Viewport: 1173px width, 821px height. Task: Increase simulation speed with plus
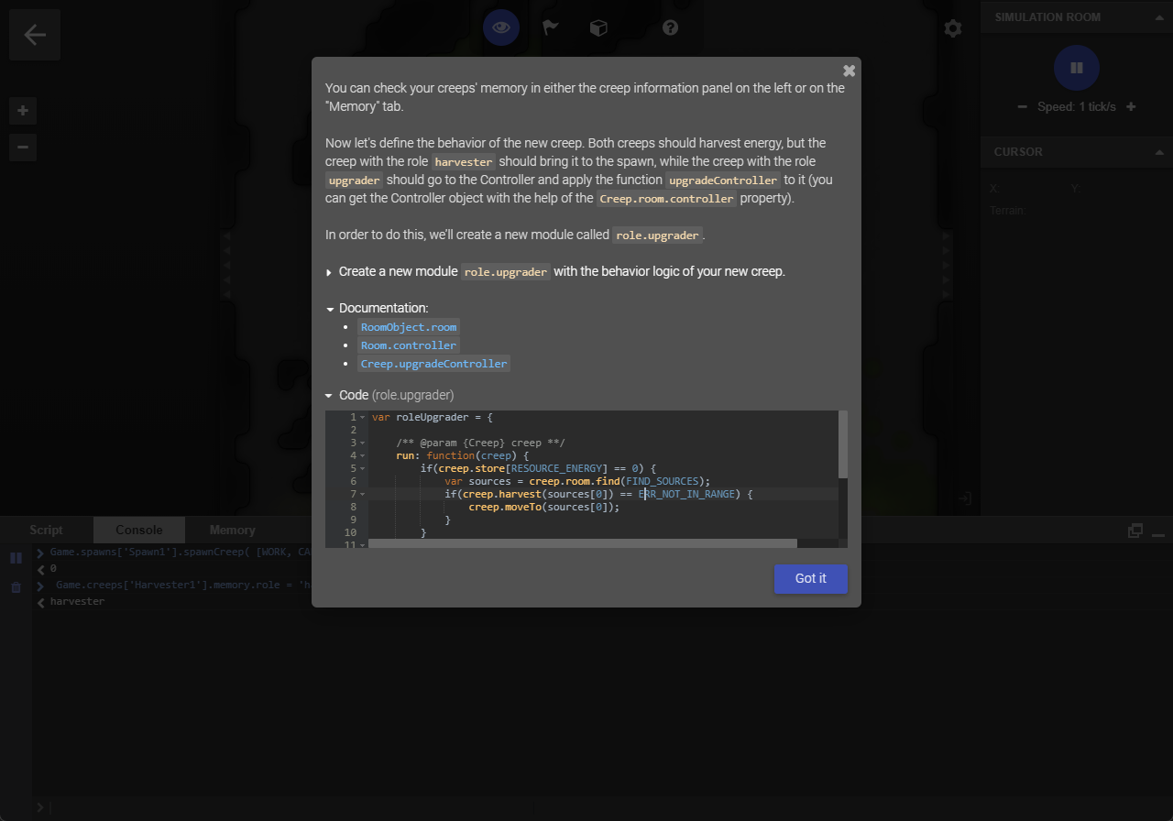pos(1131,106)
